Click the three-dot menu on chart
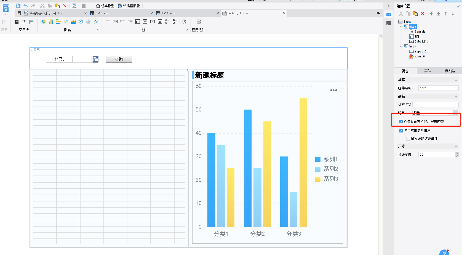Screen dimensions: 462x255 pyautogui.click(x=333, y=90)
